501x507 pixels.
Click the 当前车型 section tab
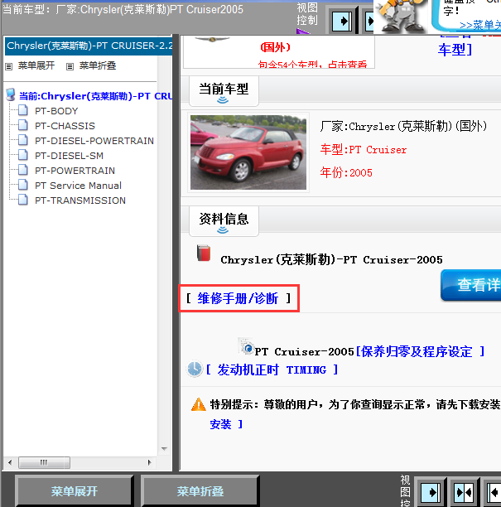click(224, 91)
